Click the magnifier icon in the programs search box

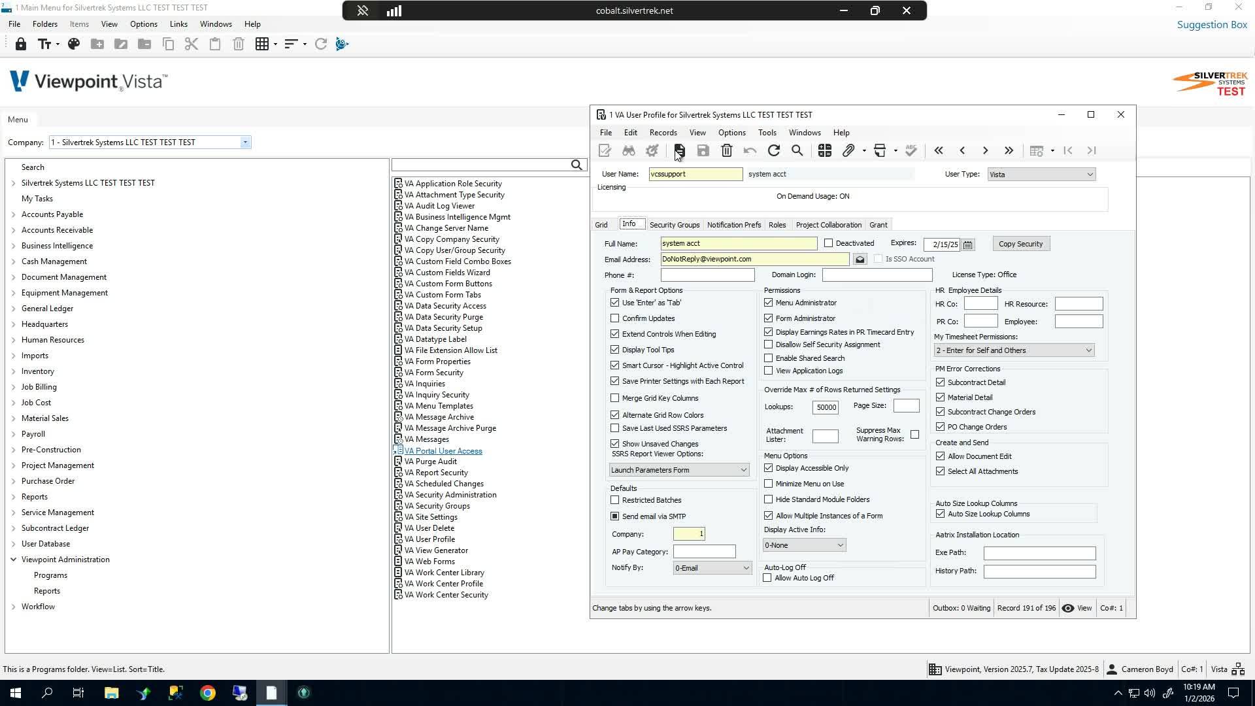(577, 165)
